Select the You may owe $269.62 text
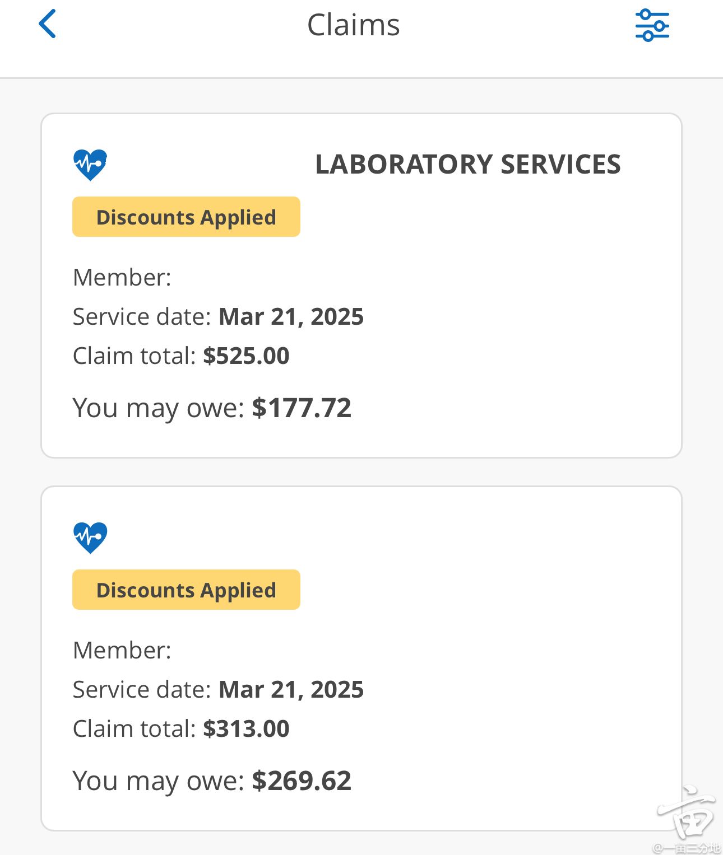The height and width of the screenshot is (855, 723). tap(212, 781)
